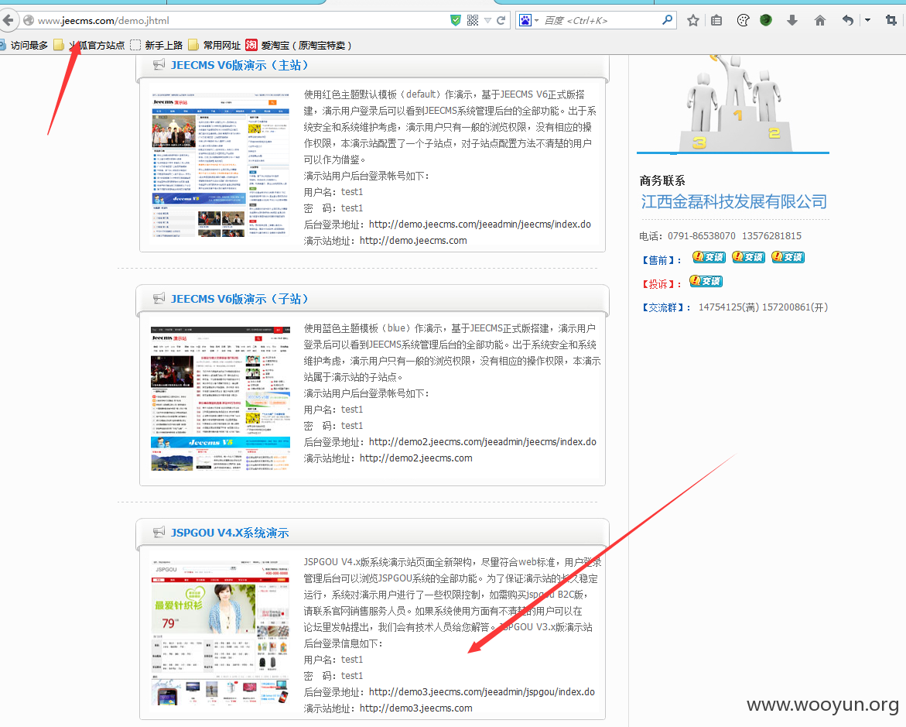Open the sub-site blue theme thumbnail

tap(221, 399)
